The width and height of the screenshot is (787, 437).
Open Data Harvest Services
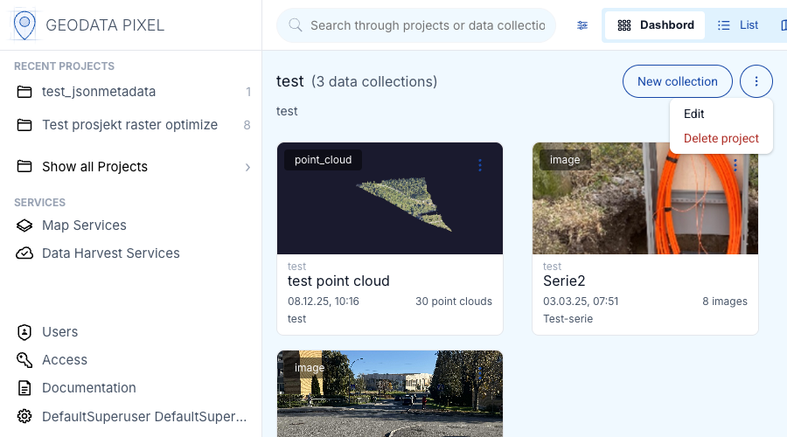coord(110,253)
